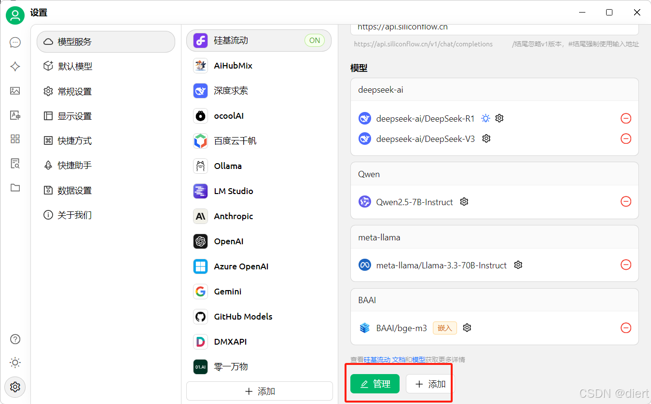This screenshot has height=404, width=651.
Task: Open settings for DeepSeek-R1 model
Action: 499,118
